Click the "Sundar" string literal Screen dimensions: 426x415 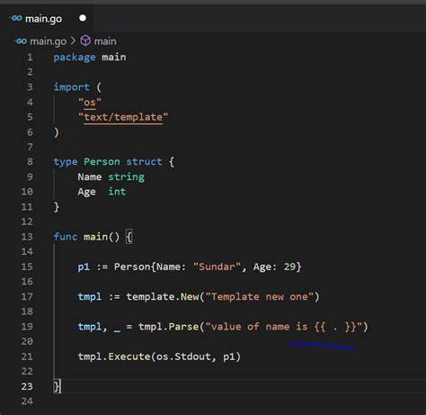coord(217,266)
